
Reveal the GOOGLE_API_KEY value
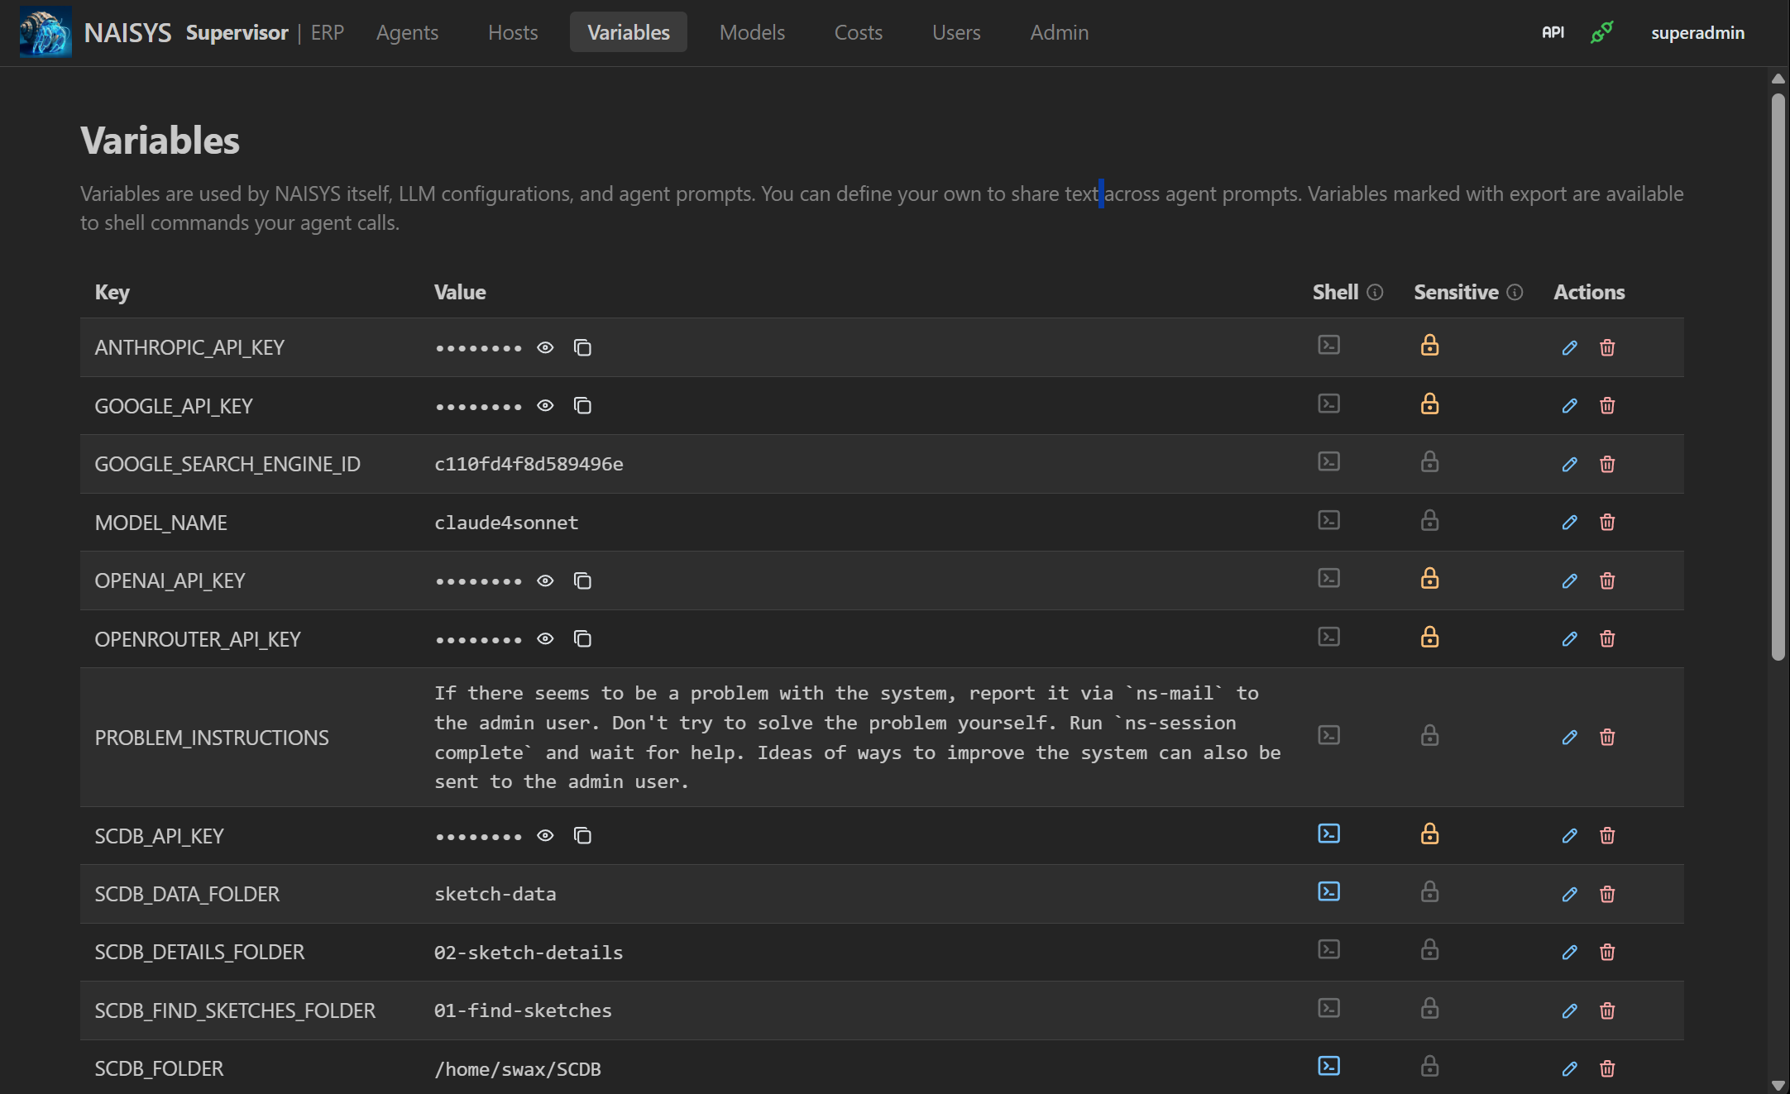point(545,406)
